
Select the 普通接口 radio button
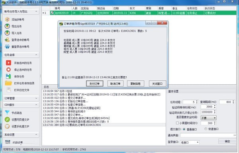click(x=184, y=129)
